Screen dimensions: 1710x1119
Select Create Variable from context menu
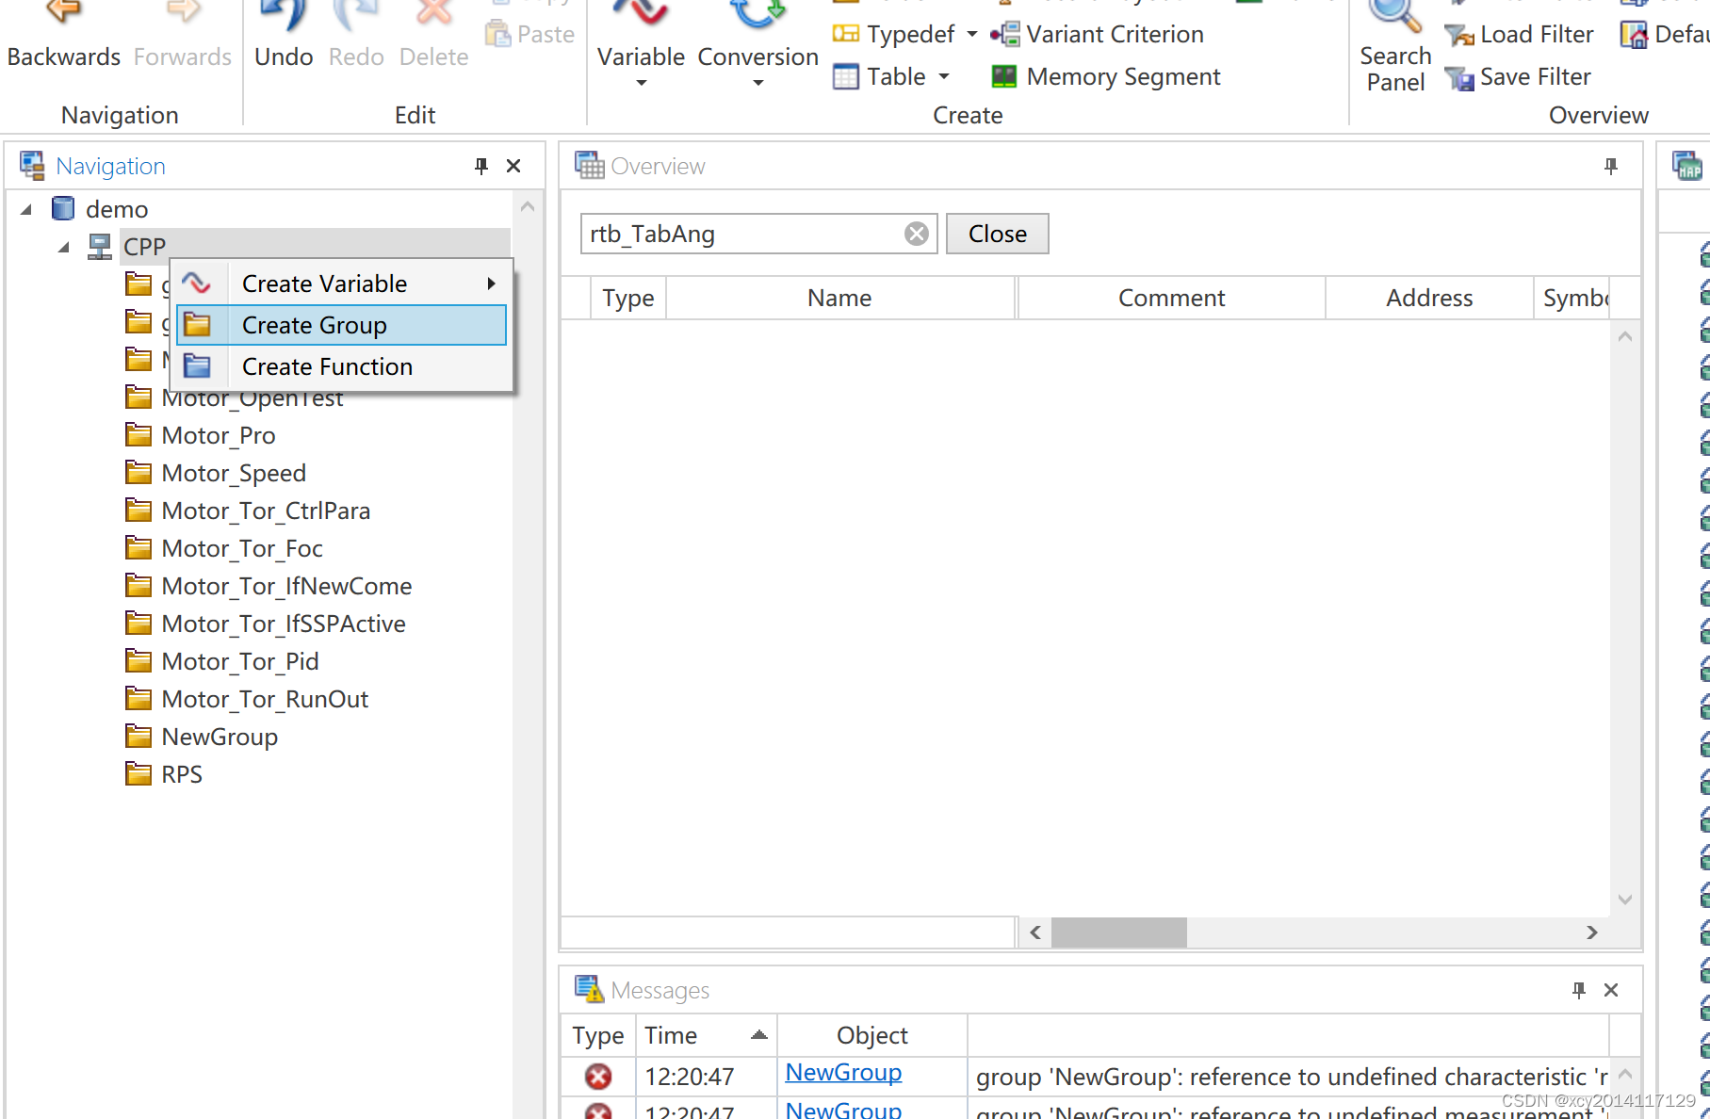(341, 284)
